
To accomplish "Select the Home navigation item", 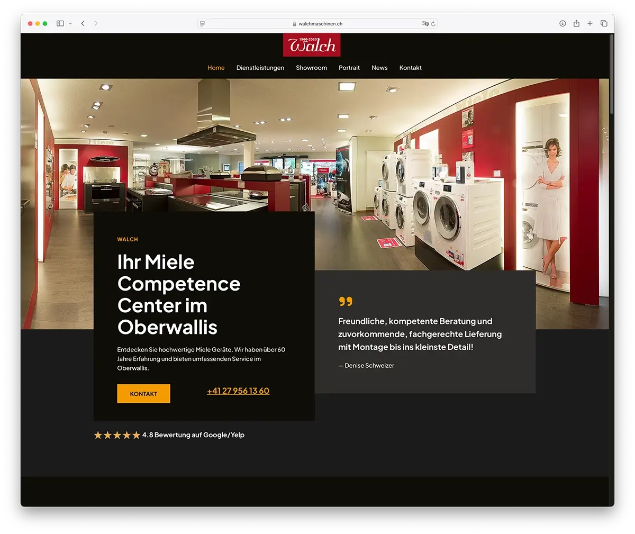I will (216, 68).
